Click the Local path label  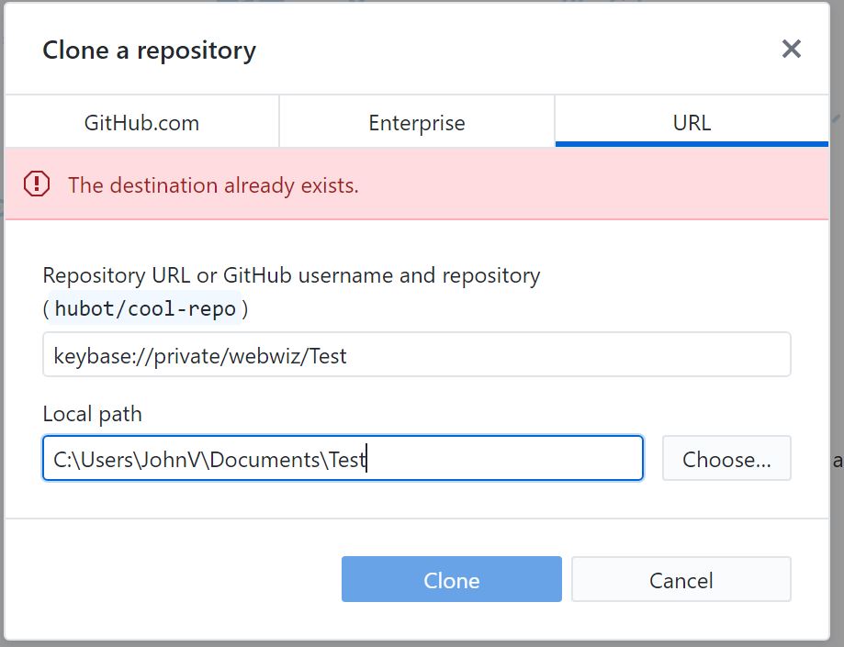point(92,414)
